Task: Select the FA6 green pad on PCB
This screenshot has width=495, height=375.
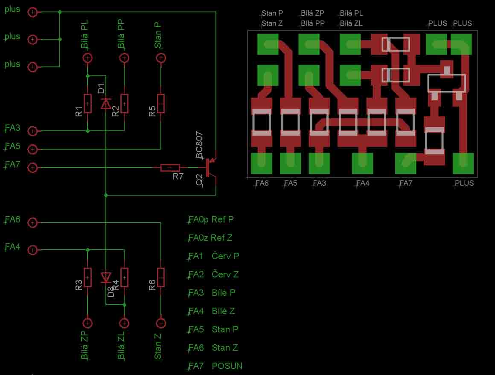Action: coord(261,163)
